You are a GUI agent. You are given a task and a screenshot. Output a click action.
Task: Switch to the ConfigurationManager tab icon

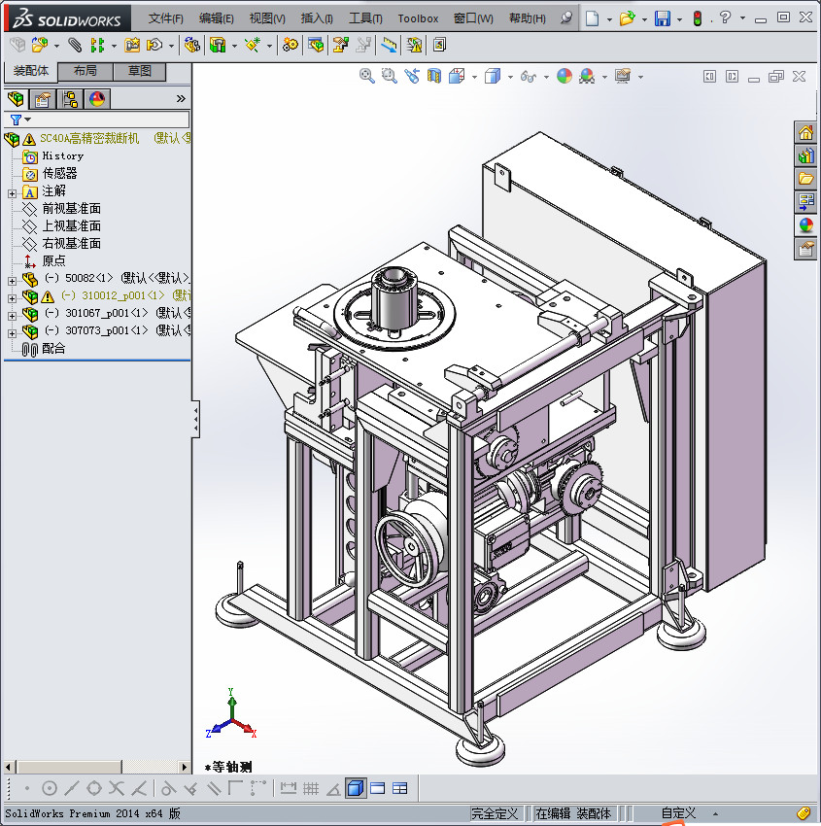(x=69, y=98)
